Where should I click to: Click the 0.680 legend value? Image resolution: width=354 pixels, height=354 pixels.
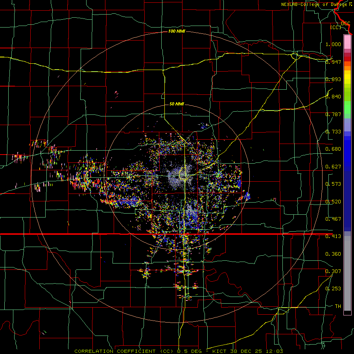pyautogui.click(x=333, y=149)
